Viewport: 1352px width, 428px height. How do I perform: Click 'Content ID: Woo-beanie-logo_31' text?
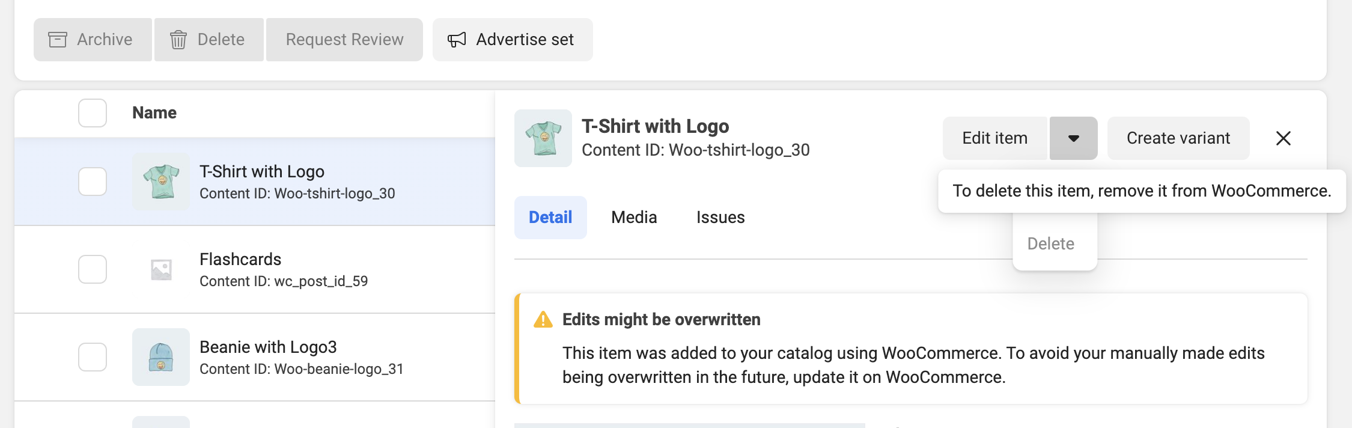tap(302, 369)
